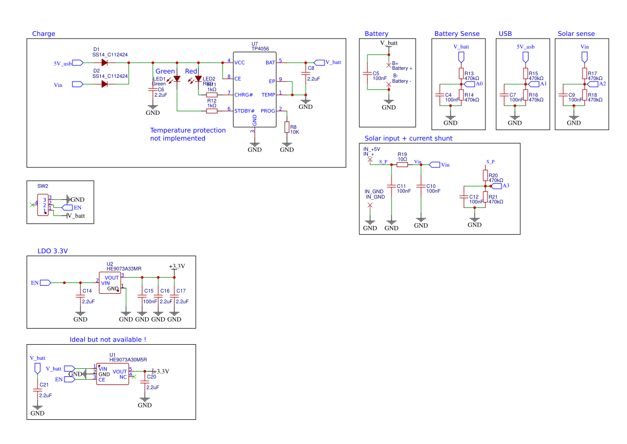Click the 'Charge' section title
This screenshot has width=627, height=444.
pos(43,34)
